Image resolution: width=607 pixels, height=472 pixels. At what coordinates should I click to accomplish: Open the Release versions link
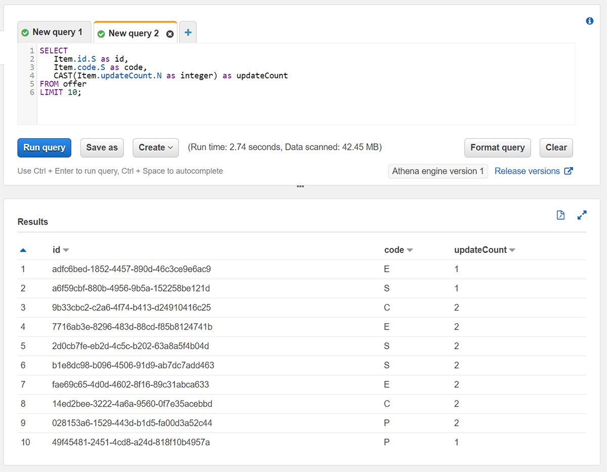527,171
